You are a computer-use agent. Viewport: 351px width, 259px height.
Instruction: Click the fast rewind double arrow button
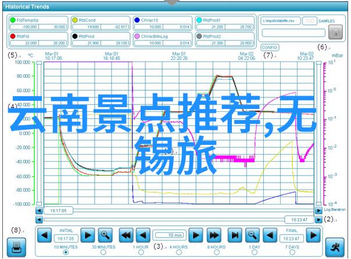pyautogui.click(x=126, y=235)
